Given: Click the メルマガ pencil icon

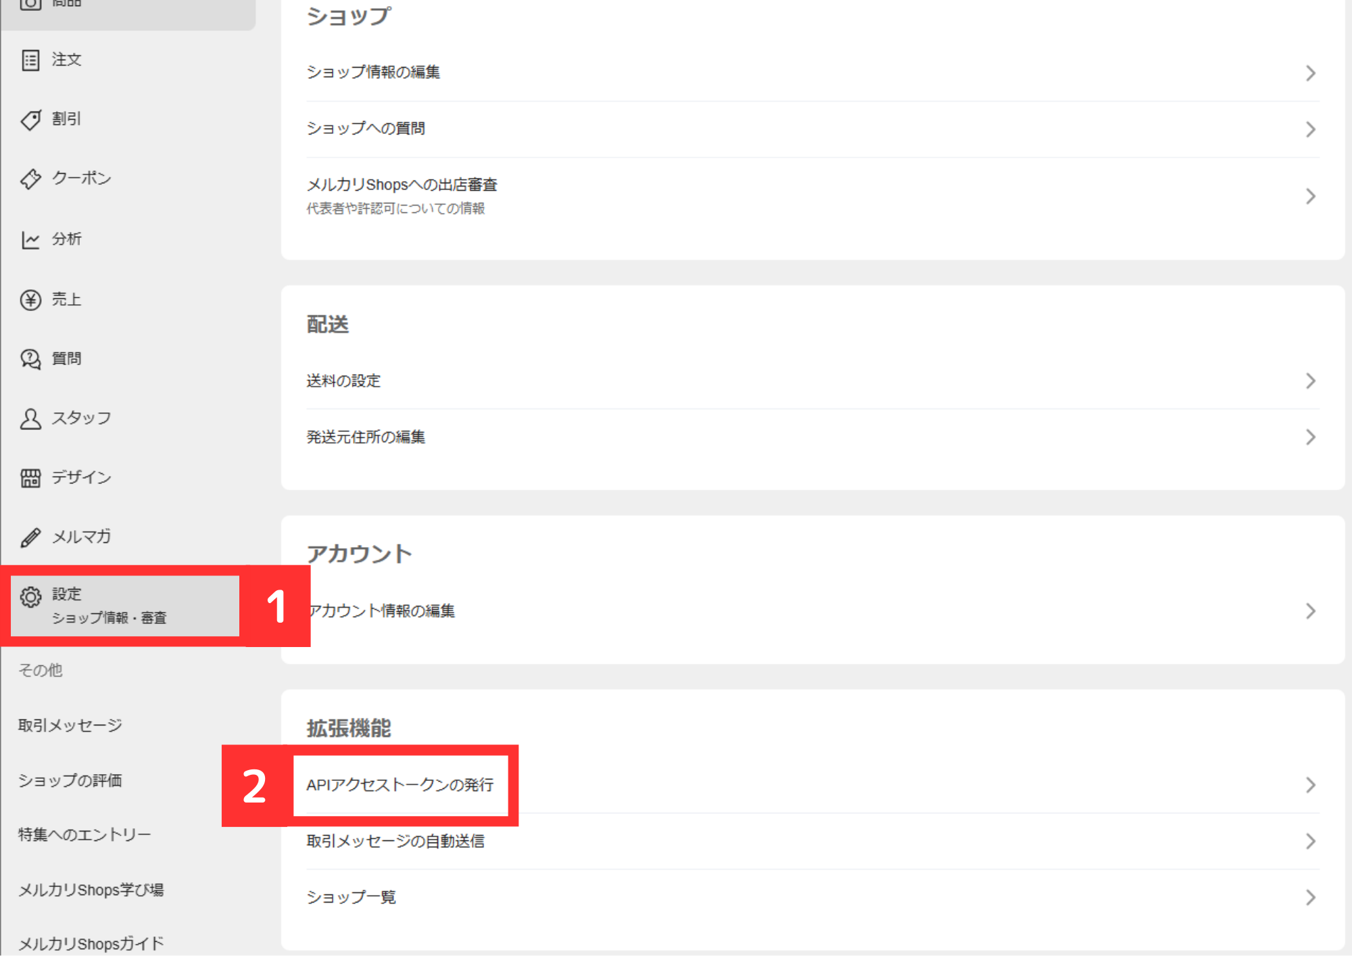Looking at the screenshot, I should [x=31, y=537].
